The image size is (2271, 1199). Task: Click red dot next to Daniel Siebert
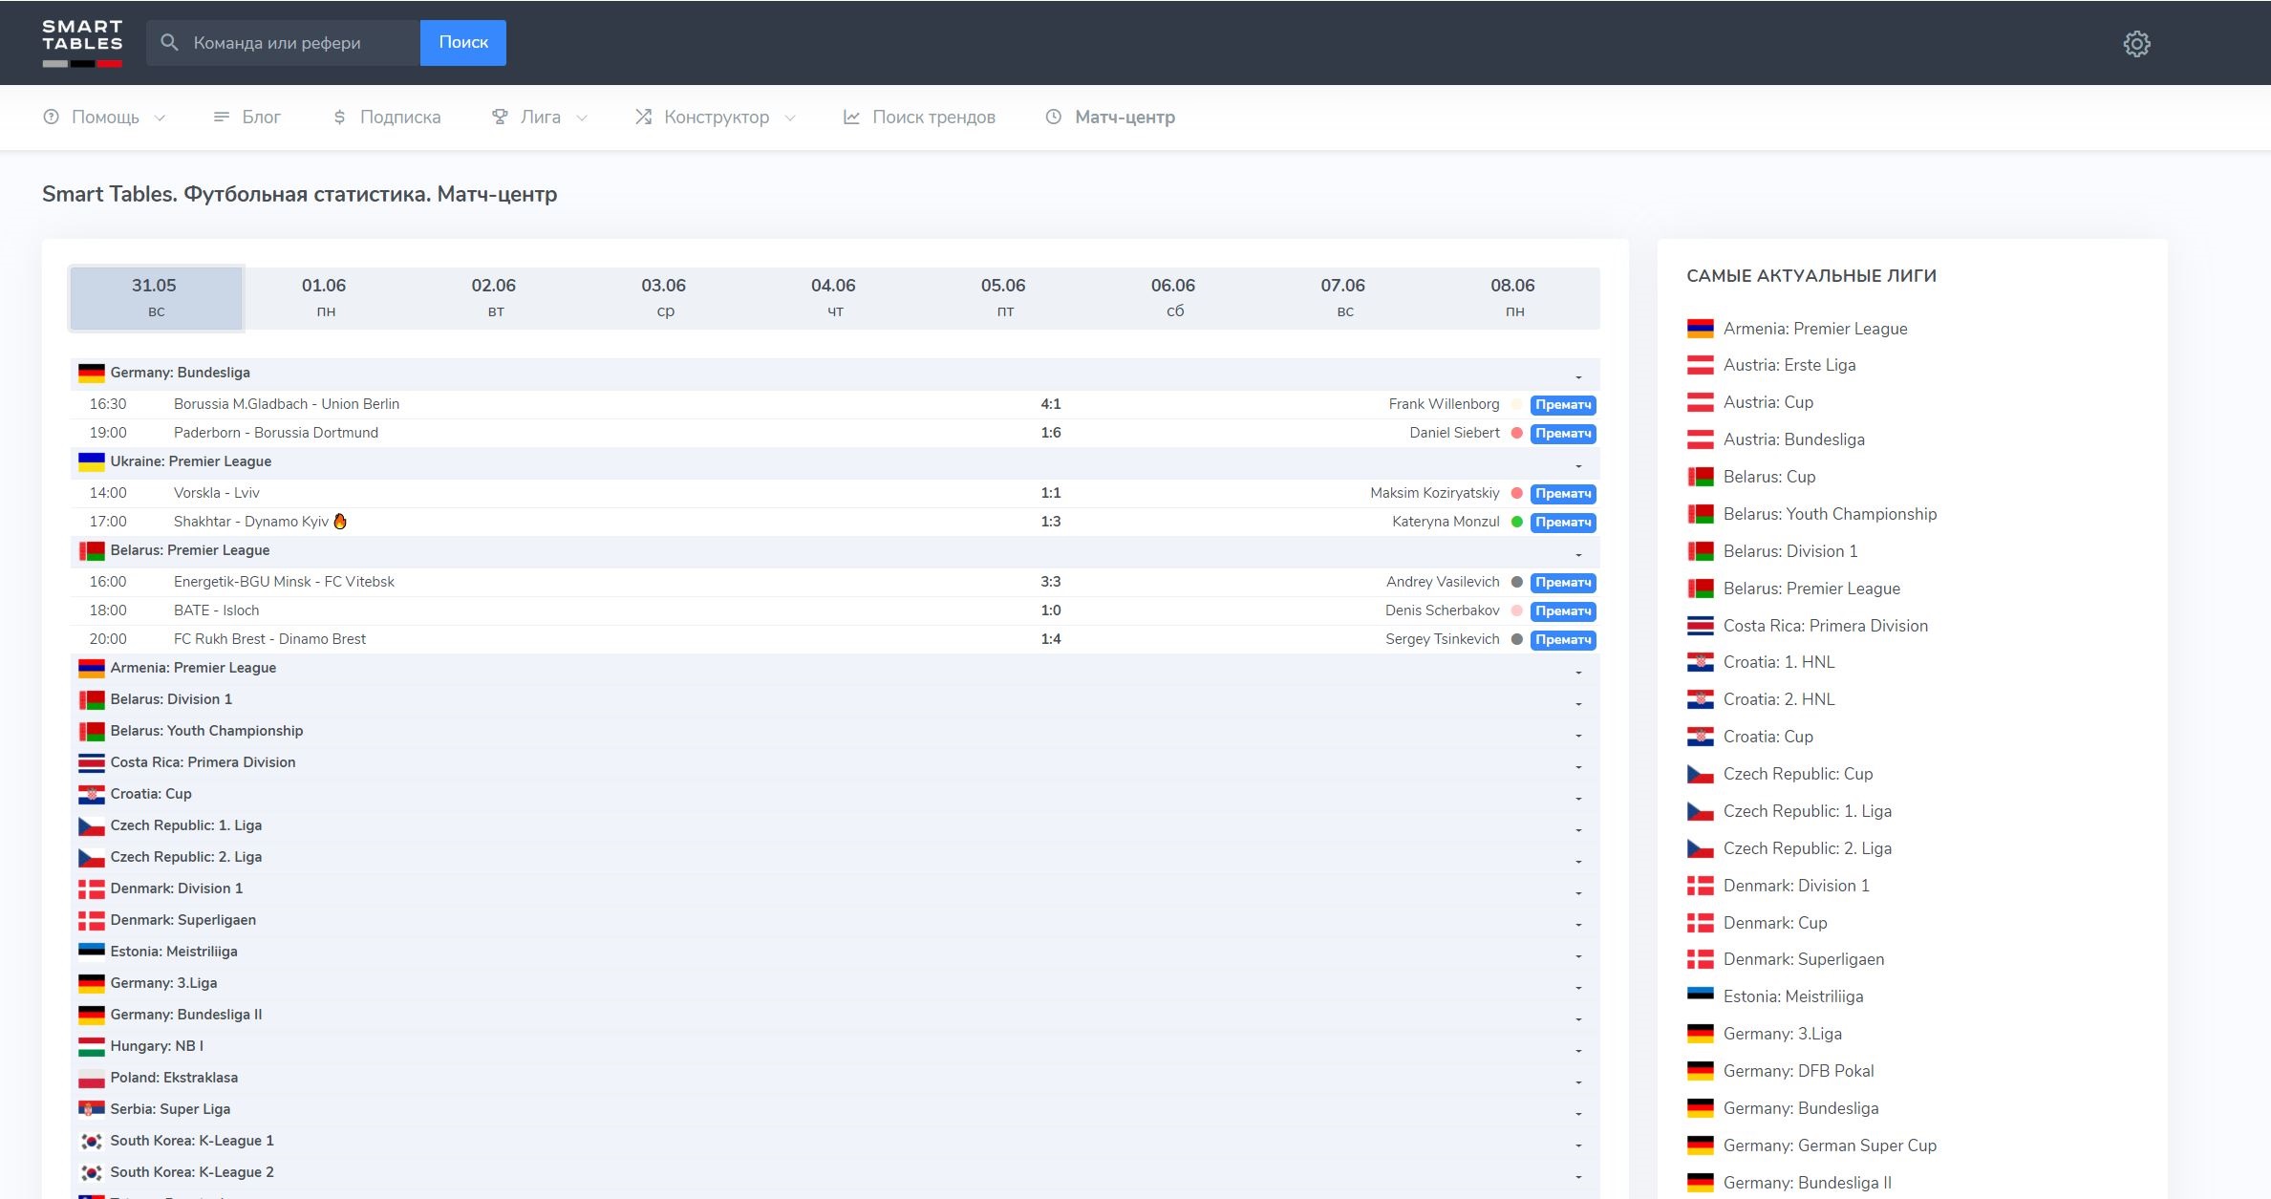[x=1516, y=433]
